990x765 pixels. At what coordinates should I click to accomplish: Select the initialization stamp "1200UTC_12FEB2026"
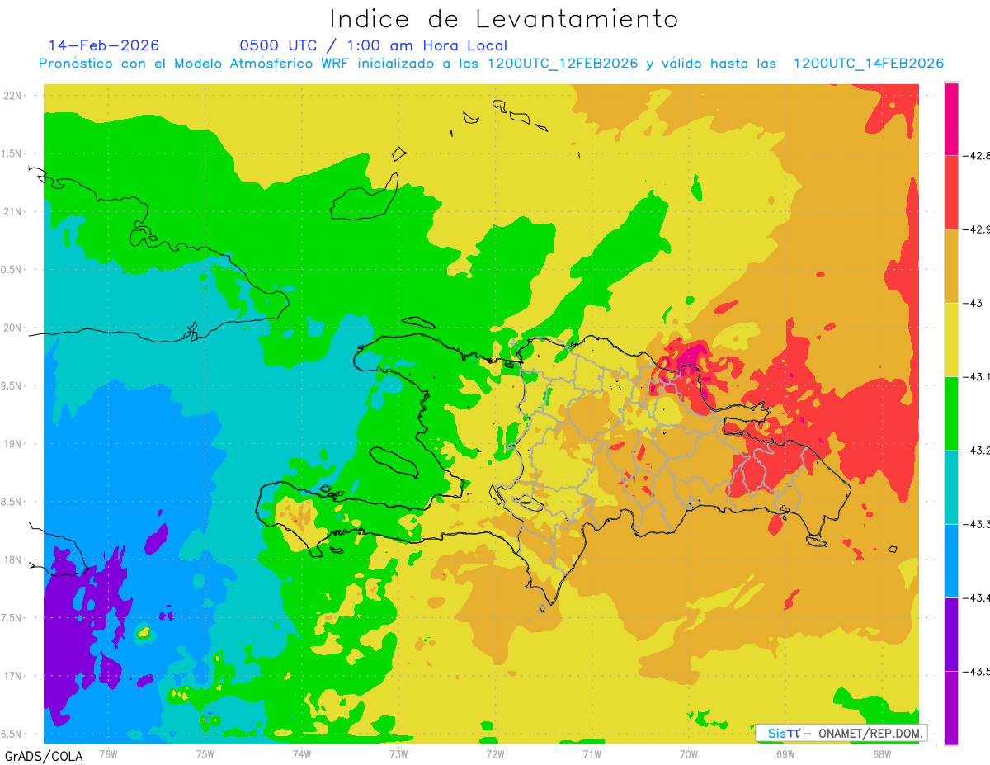tap(563, 64)
